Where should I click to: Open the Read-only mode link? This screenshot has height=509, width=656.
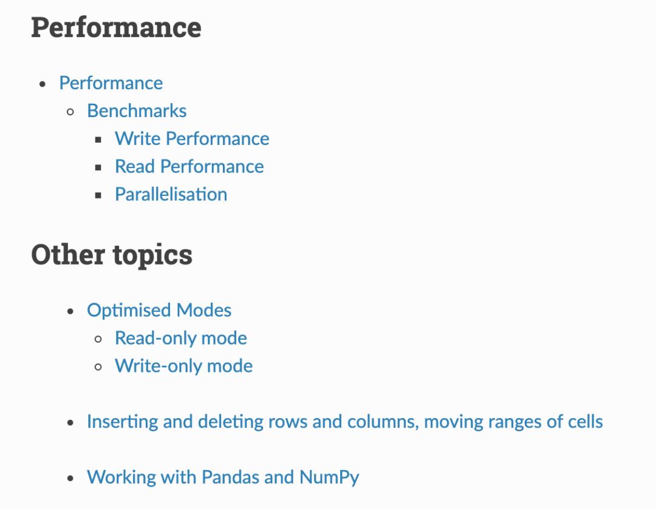(x=180, y=339)
